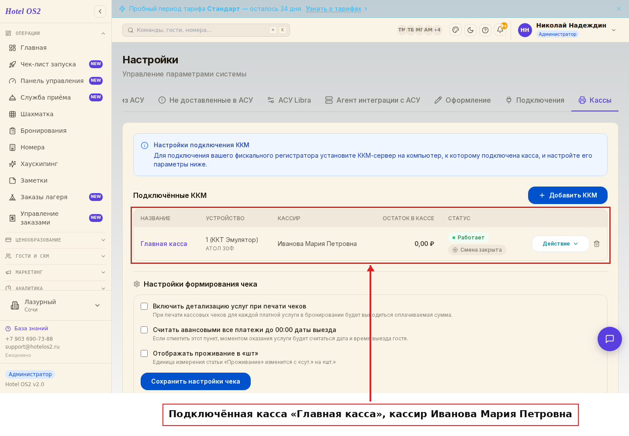Check Считать авансовыми все платежи checkbox
The height and width of the screenshot is (436, 629).
tap(144, 330)
